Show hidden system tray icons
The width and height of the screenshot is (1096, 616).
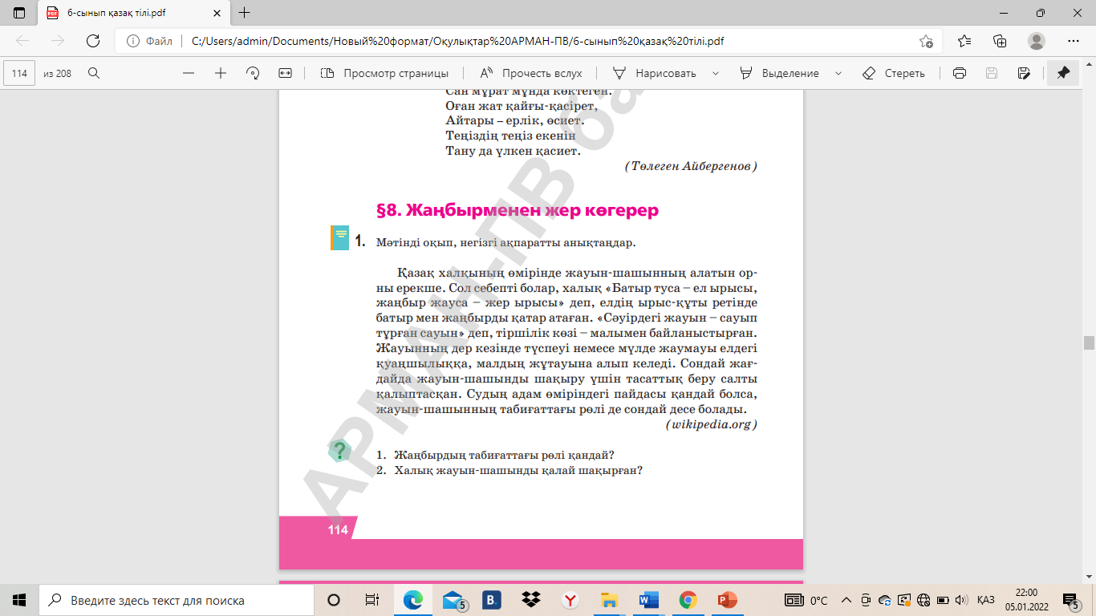[846, 600]
